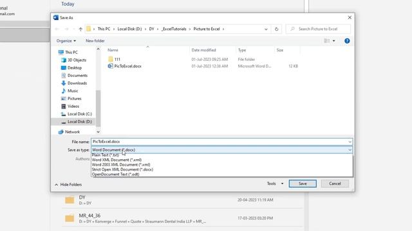Select Word XML Document (*.xml) type
412x231 pixels.
tap(117, 160)
